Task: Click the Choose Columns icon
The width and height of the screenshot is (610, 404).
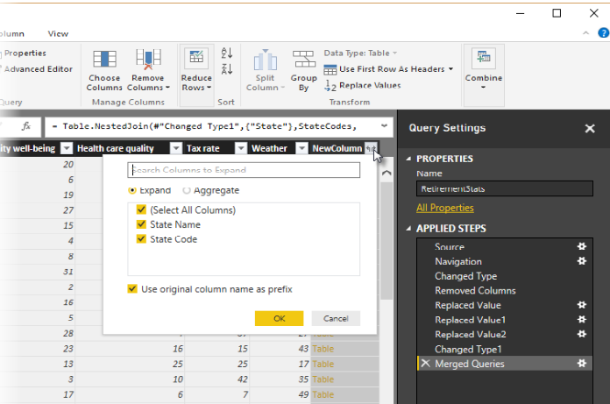Action: (x=104, y=60)
